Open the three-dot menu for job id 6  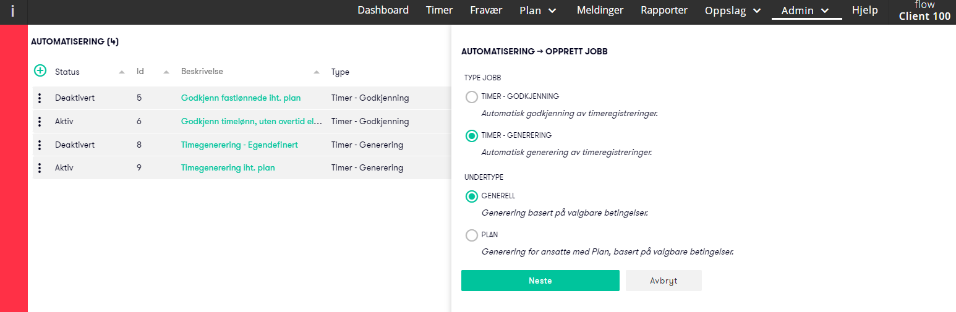[40, 121]
